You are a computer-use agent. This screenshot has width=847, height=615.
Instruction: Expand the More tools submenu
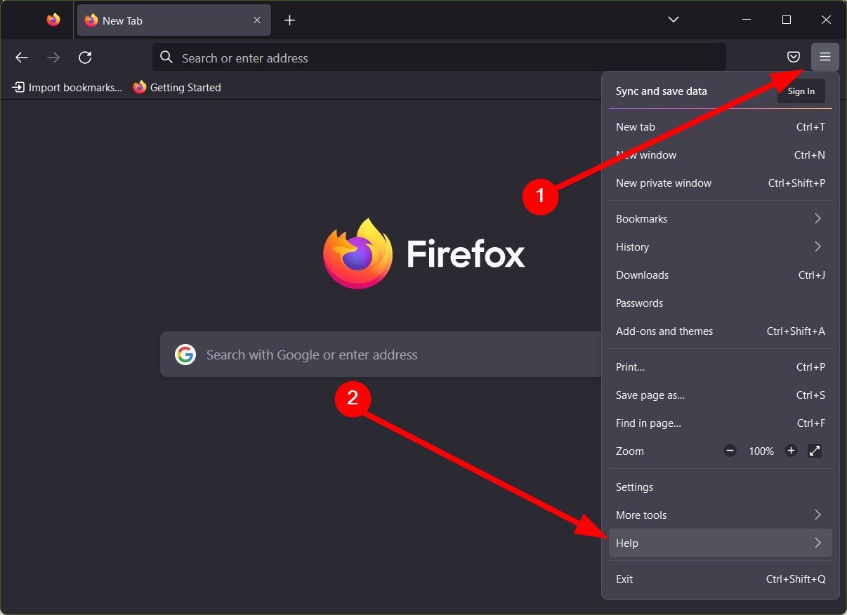pos(721,515)
